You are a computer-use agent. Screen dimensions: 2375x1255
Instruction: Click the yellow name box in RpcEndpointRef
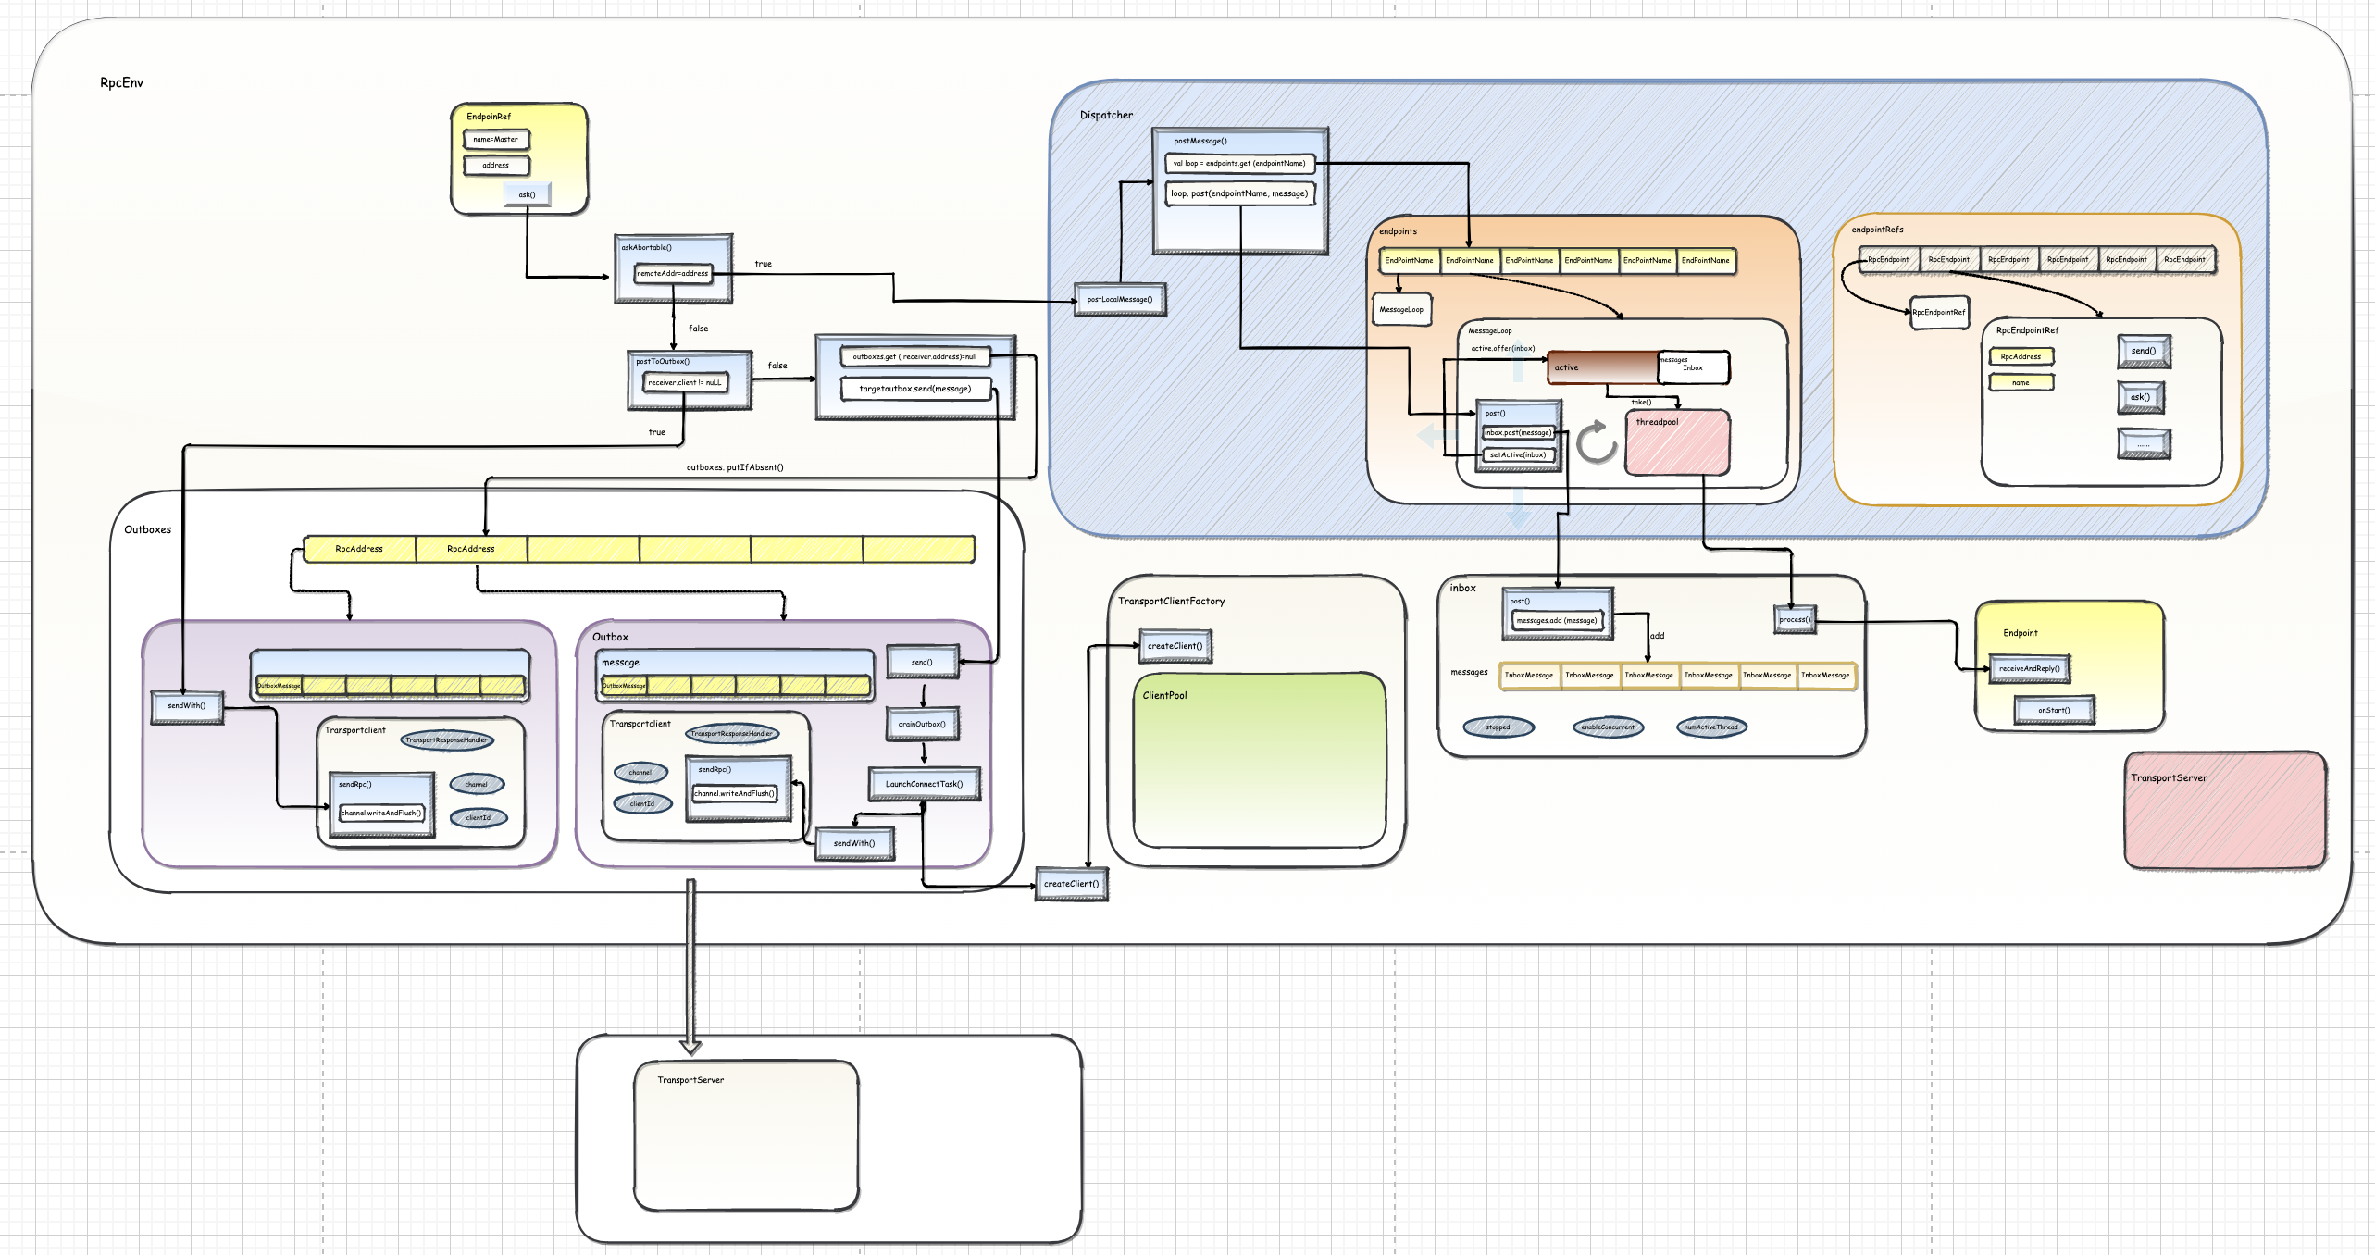[x=2021, y=382]
